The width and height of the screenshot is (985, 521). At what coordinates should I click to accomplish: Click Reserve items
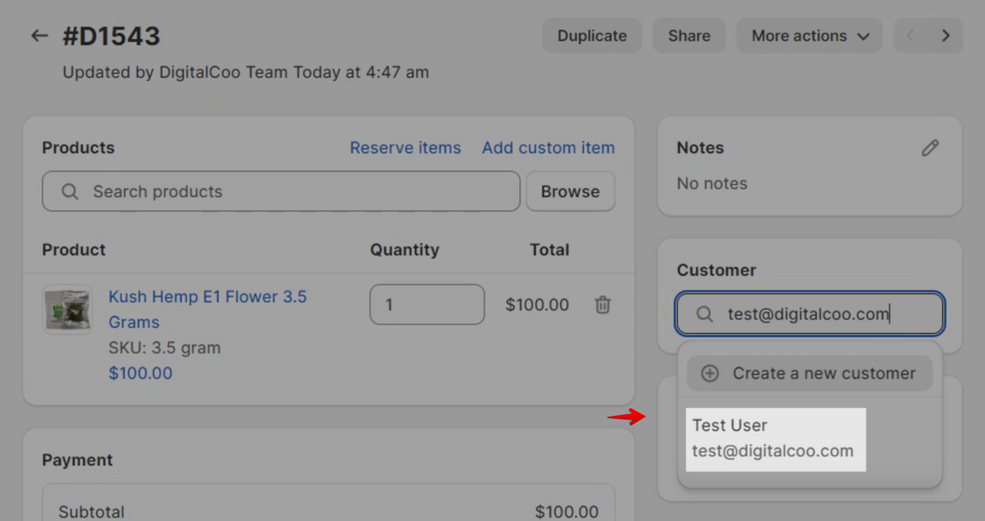(x=405, y=148)
